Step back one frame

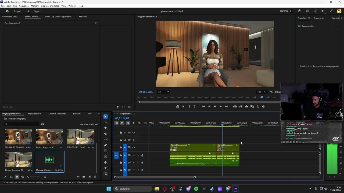pyautogui.click(x=209, y=106)
